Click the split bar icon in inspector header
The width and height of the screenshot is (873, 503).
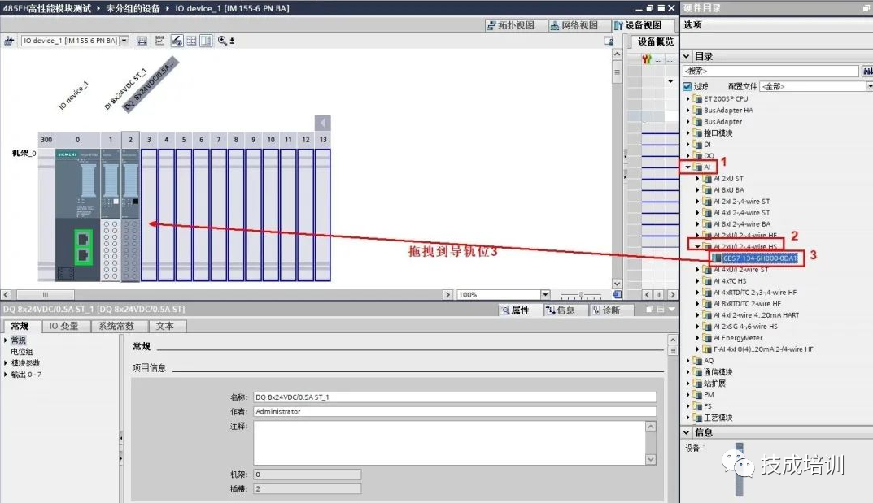pyautogui.click(x=661, y=309)
